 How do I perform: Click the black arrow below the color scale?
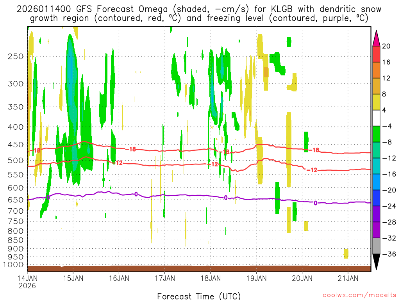coord(376,262)
